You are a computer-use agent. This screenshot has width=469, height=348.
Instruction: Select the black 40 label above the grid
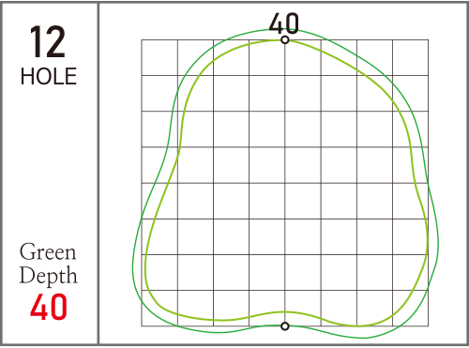click(284, 23)
